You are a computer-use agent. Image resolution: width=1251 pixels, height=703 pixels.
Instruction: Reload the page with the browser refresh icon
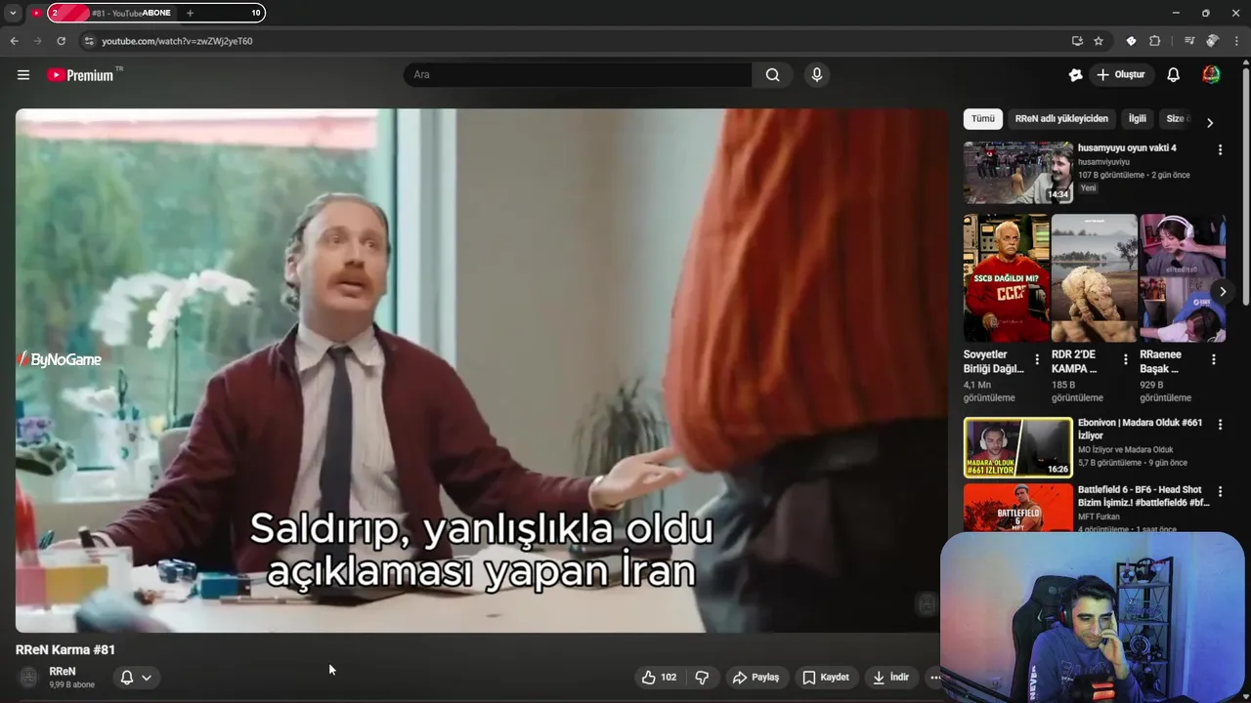61,41
